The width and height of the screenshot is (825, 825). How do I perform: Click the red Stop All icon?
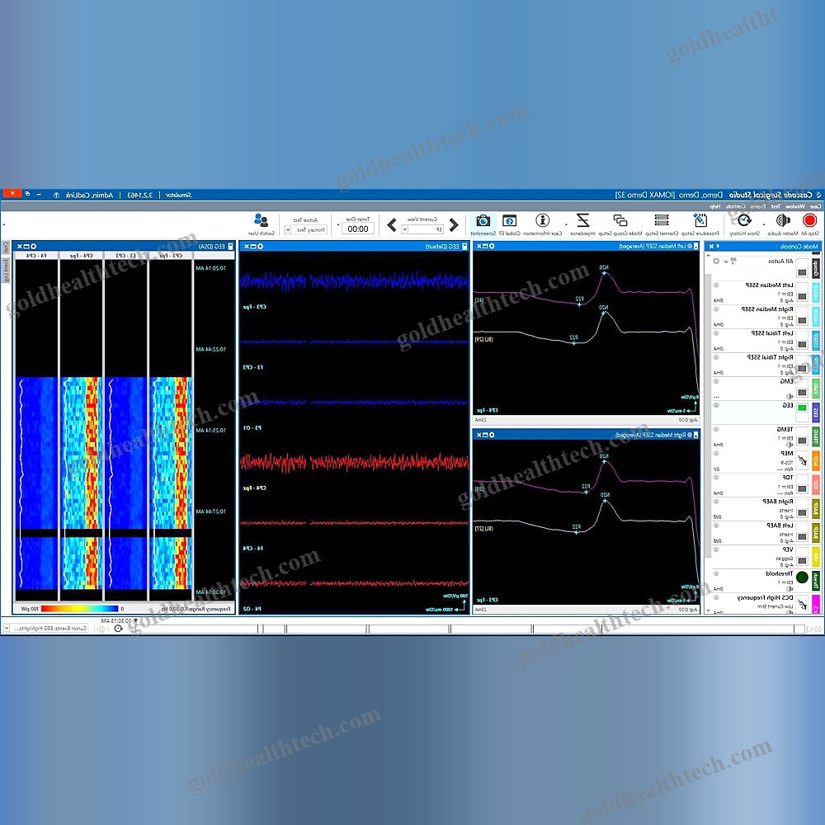[810, 220]
